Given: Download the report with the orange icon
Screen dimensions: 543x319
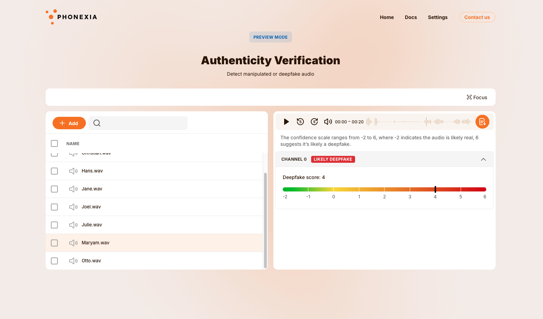Looking at the screenshot, I should point(482,122).
